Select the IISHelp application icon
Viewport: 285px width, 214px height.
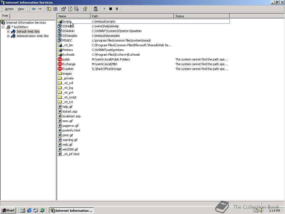click(60, 26)
